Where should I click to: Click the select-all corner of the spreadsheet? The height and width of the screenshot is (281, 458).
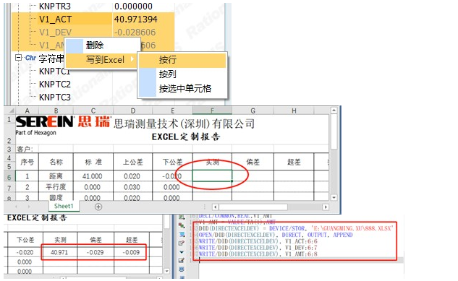click(x=11, y=111)
